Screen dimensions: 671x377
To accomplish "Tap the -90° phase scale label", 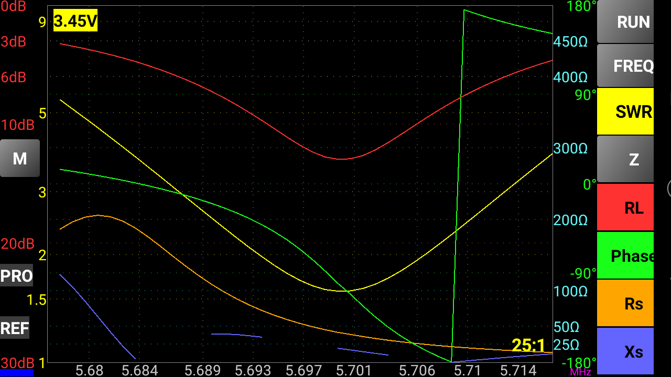I will tap(583, 273).
